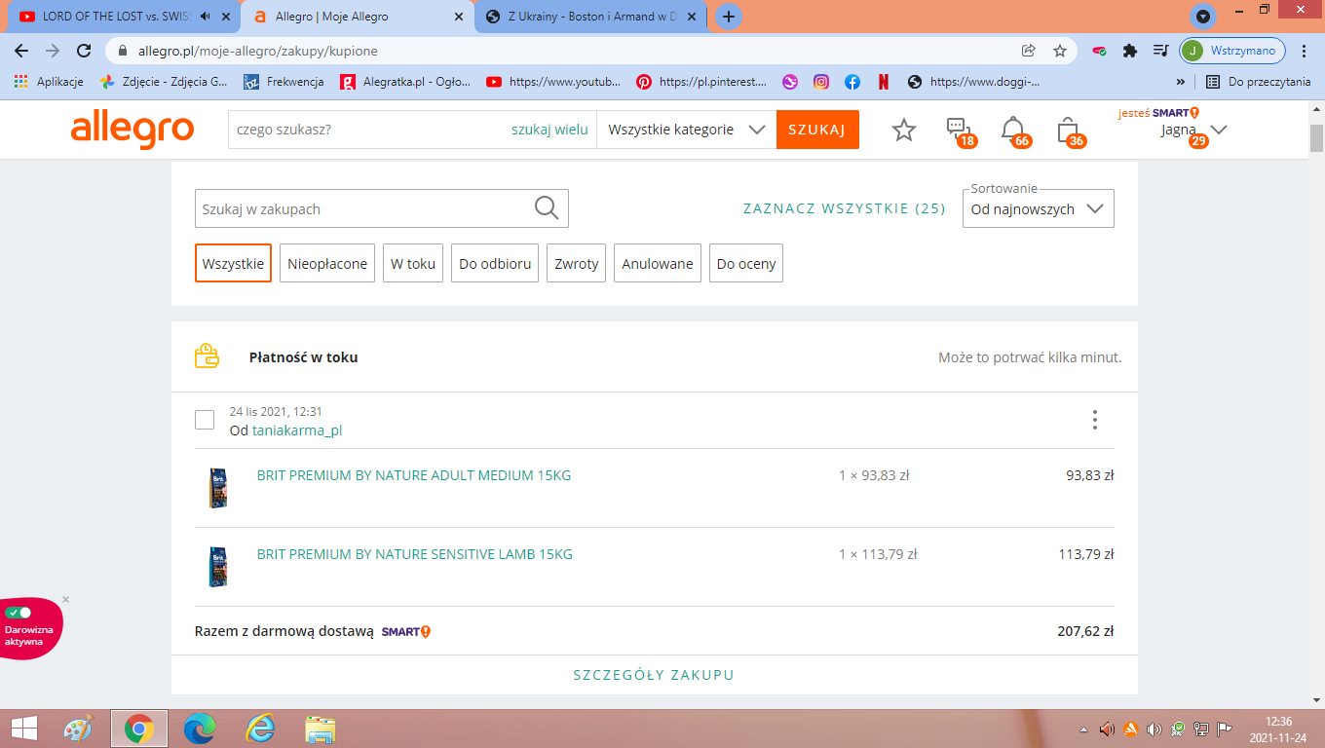Open the notifications bell icon
This screenshot has height=748, width=1325.
pos(1013,130)
